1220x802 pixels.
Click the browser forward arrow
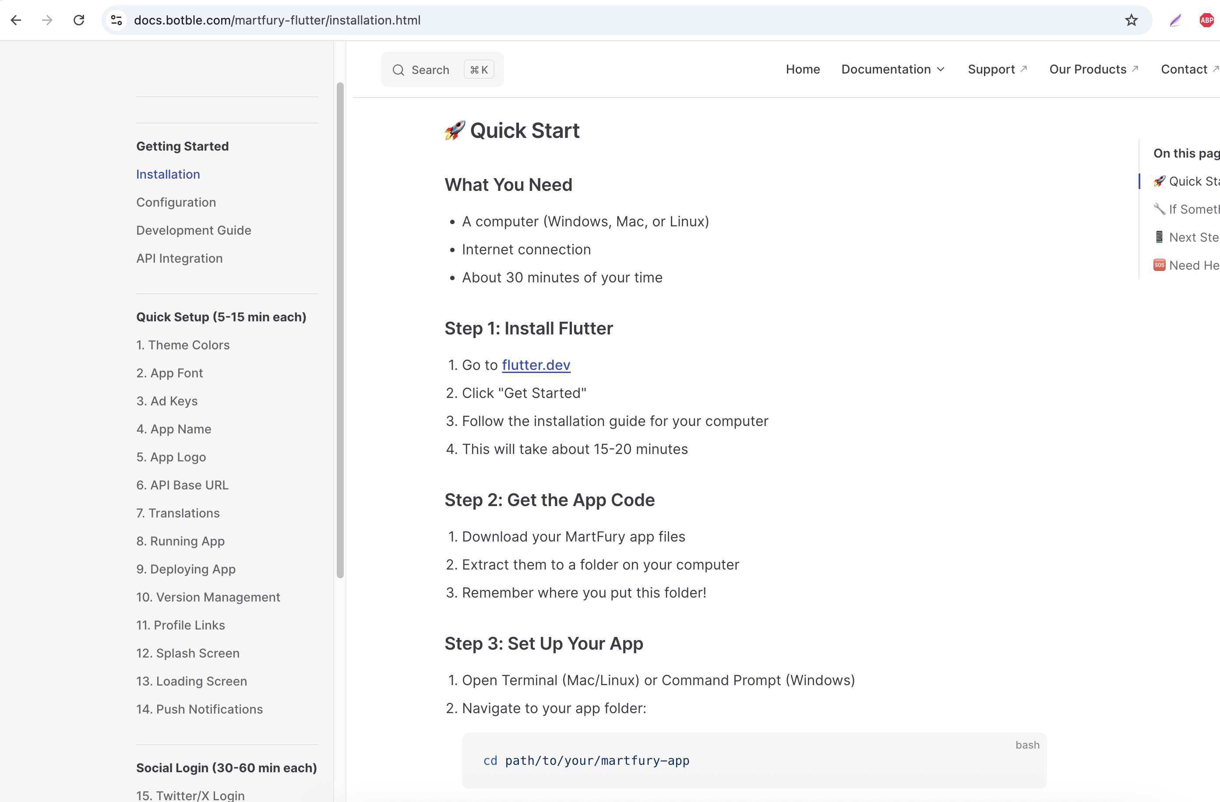click(47, 20)
